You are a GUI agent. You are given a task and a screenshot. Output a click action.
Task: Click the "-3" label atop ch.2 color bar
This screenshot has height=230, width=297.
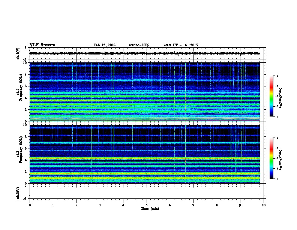[x=276, y=138]
